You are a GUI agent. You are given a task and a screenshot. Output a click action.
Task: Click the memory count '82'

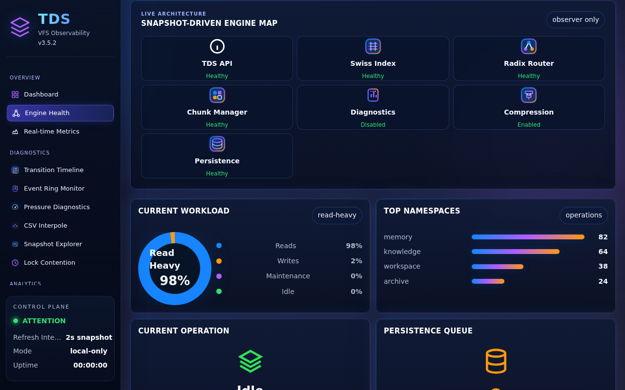603,237
